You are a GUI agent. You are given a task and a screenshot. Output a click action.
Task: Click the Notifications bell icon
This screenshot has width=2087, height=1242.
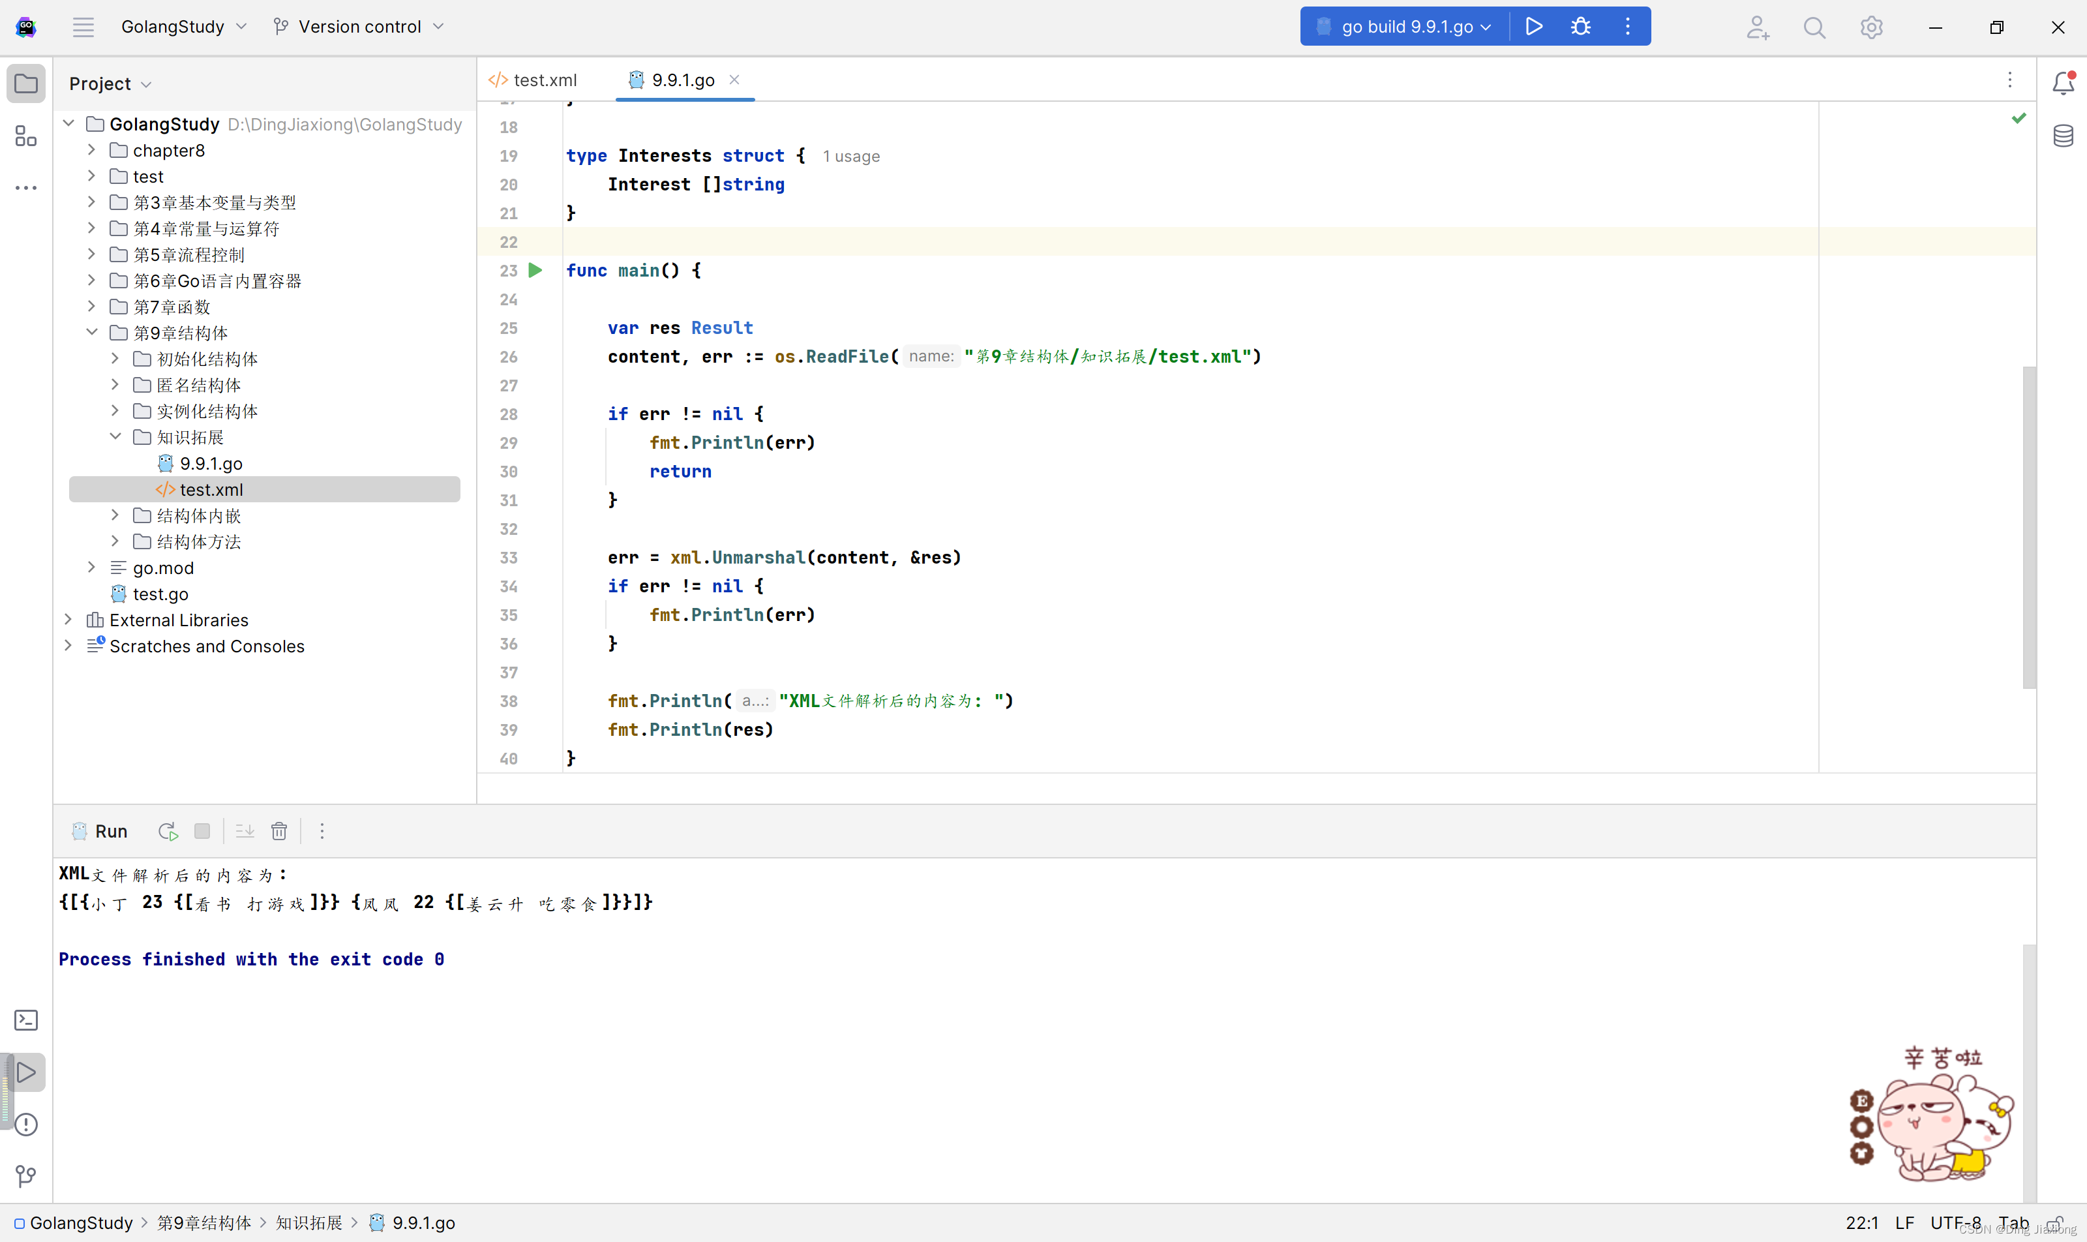pos(2064,83)
